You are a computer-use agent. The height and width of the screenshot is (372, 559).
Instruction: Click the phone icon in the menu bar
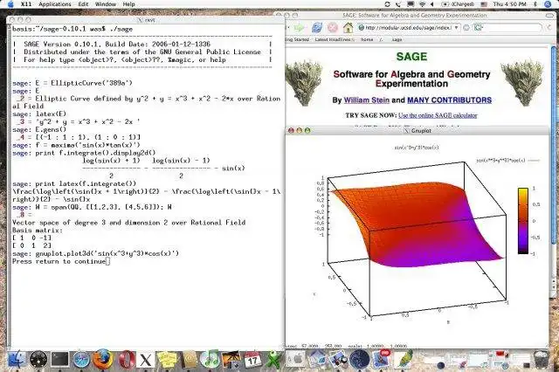(398, 4)
